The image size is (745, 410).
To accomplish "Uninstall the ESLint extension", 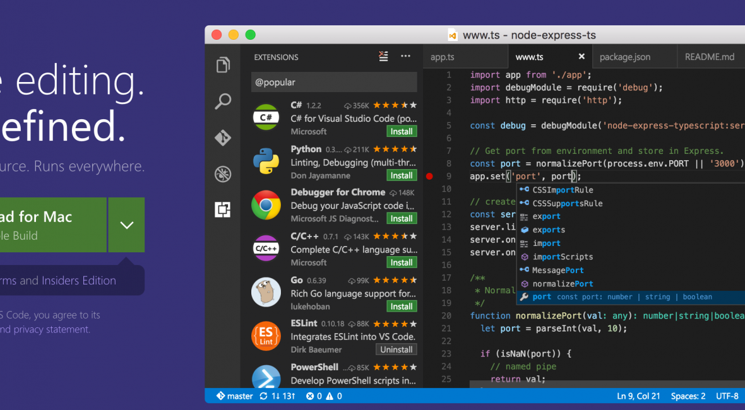I will tap(396, 349).
